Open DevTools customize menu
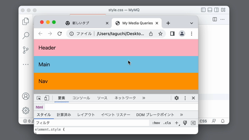 [x=185, y=98]
